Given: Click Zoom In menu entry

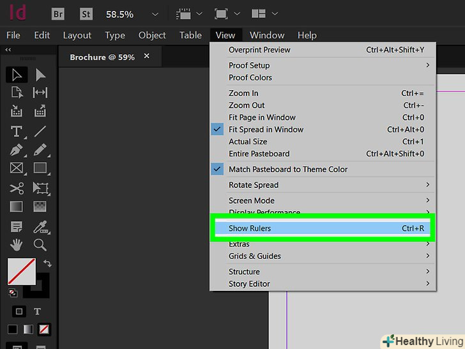Looking at the screenshot, I should [x=243, y=93].
